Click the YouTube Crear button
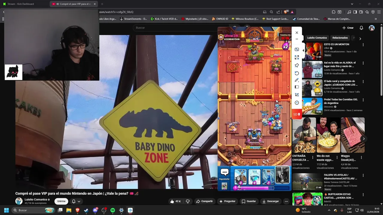This screenshot has width=383, height=215. click(348, 28)
